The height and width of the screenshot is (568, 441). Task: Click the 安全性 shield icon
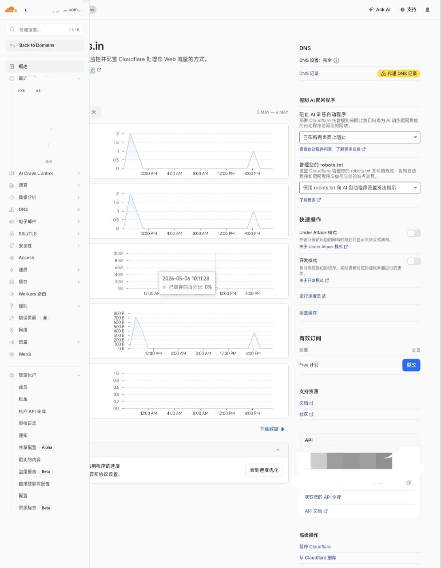12,245
